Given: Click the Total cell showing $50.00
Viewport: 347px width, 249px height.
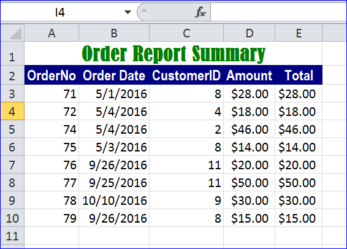Looking at the screenshot, I should pos(299,183).
